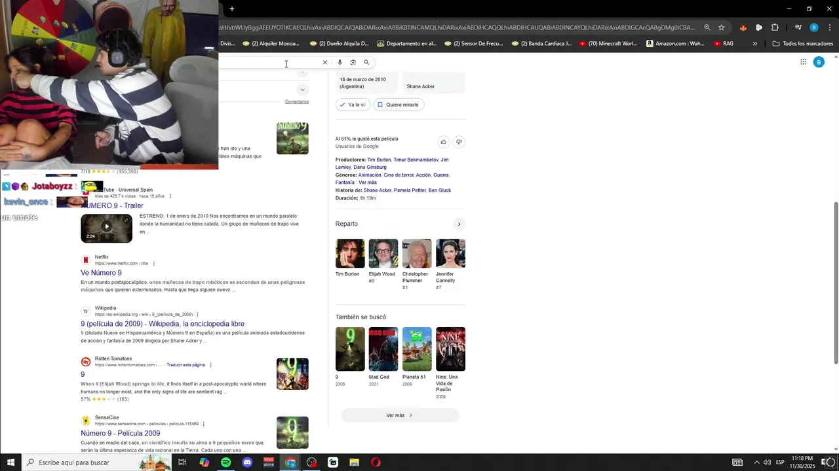Open Opera browser from the taskbar
Viewport: 839px width, 471px height.
(376, 462)
